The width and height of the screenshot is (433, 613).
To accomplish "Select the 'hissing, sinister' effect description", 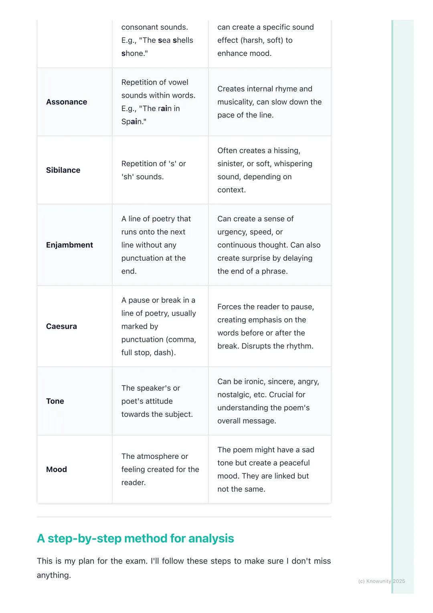I will pyautogui.click(x=265, y=170).
